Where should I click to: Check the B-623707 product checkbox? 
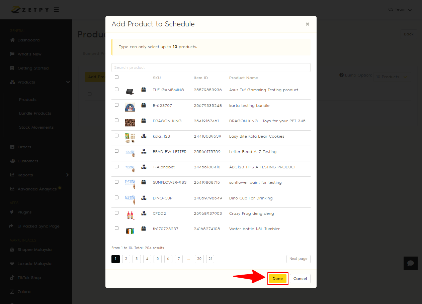pyautogui.click(x=116, y=105)
